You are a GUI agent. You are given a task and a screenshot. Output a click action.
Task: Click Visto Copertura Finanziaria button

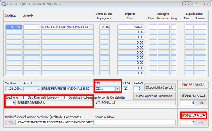point(154,96)
